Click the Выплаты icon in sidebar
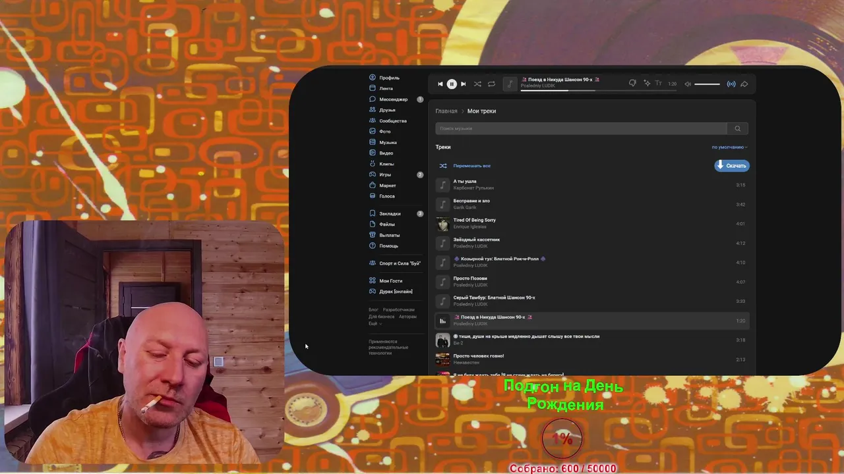 tap(373, 235)
